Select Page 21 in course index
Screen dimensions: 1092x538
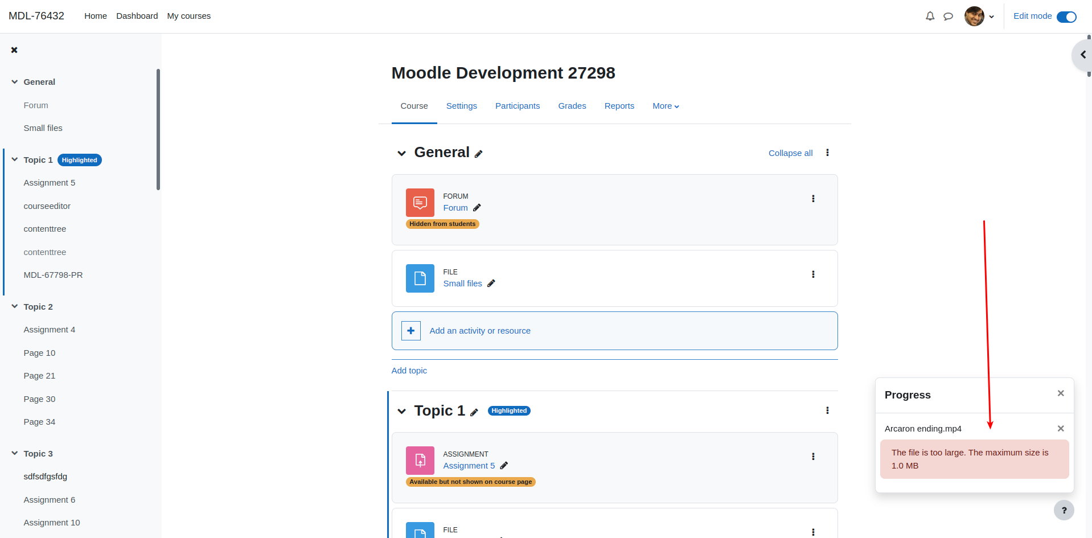pyautogui.click(x=40, y=376)
